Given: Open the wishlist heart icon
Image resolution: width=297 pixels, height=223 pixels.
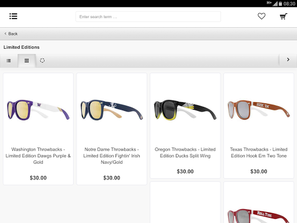Looking at the screenshot, I should pyautogui.click(x=262, y=16).
